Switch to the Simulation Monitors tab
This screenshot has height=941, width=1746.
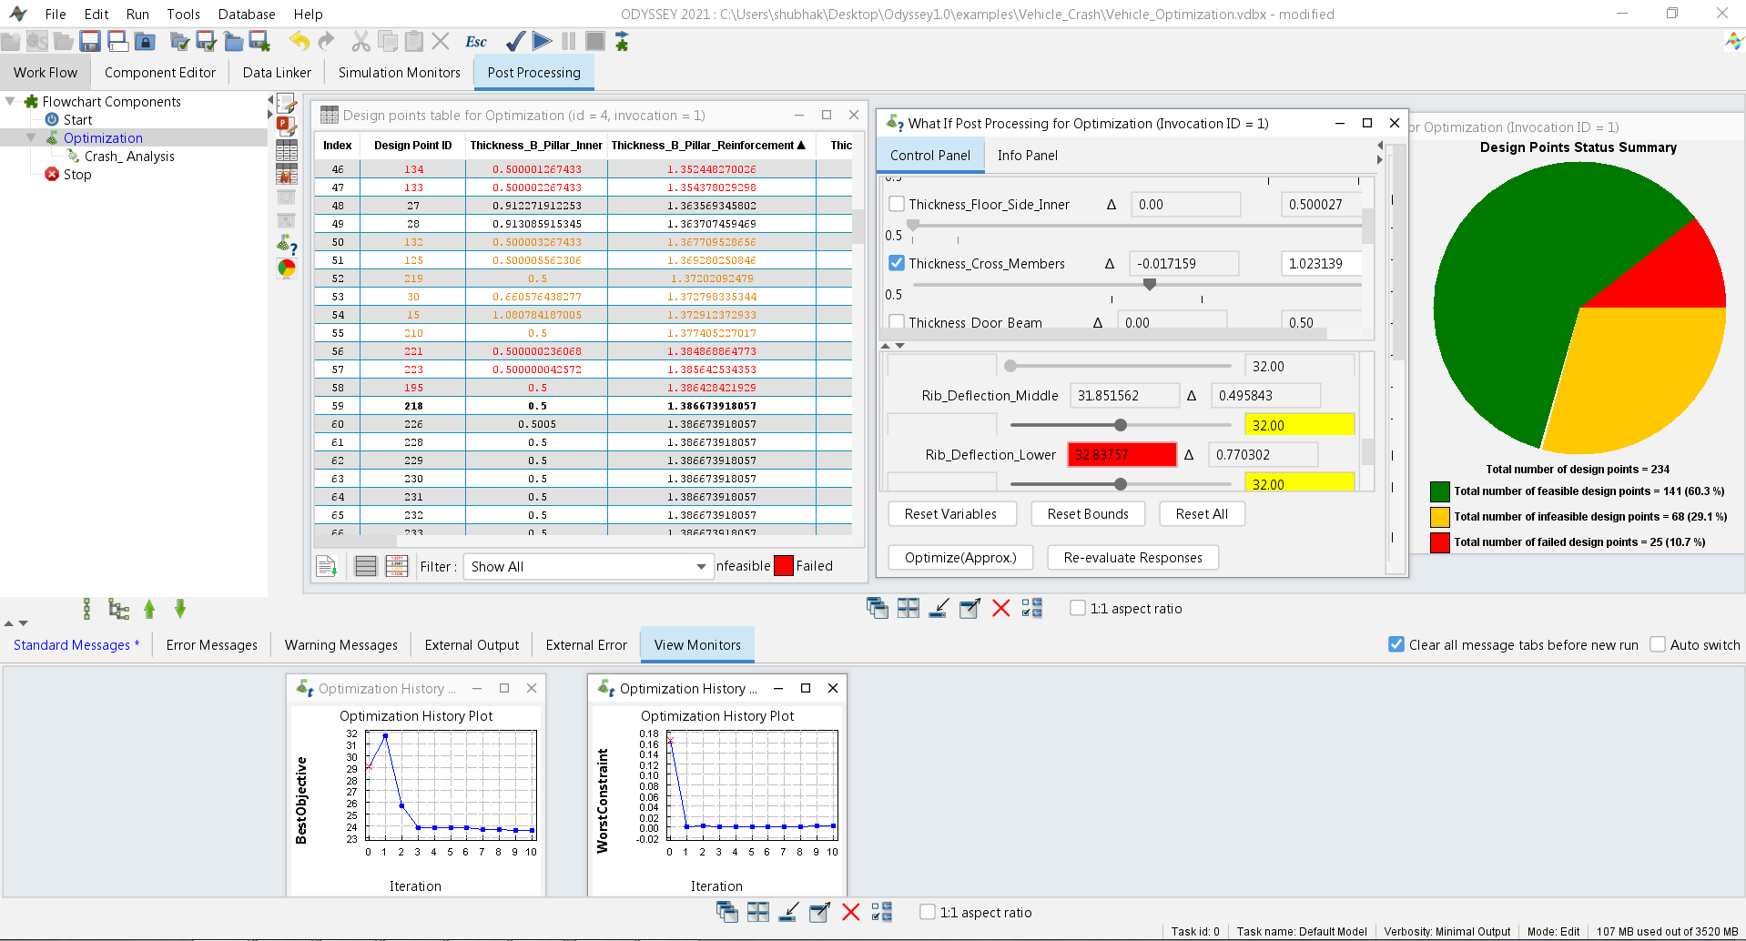(x=399, y=73)
